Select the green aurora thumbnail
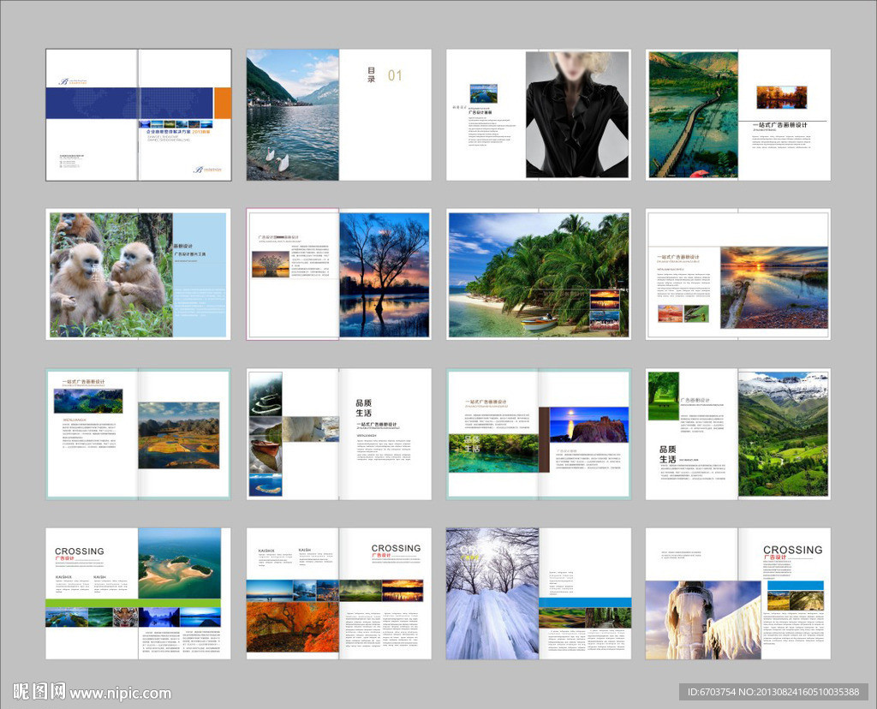 [x=361, y=591]
